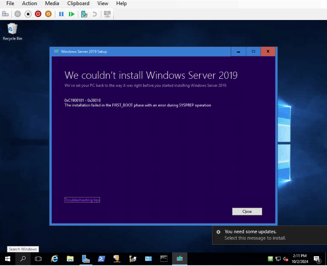Launch Internet Explorer from the taskbar
Screen dimensions: 327x266
54,259
